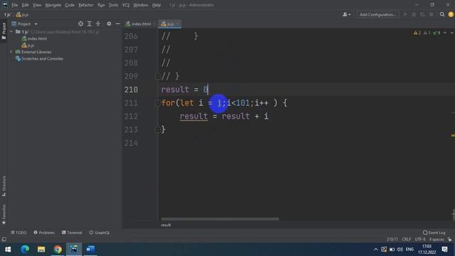Viewport: 455px width, 256px height.
Task: Open the VCS menu
Action: click(x=126, y=5)
